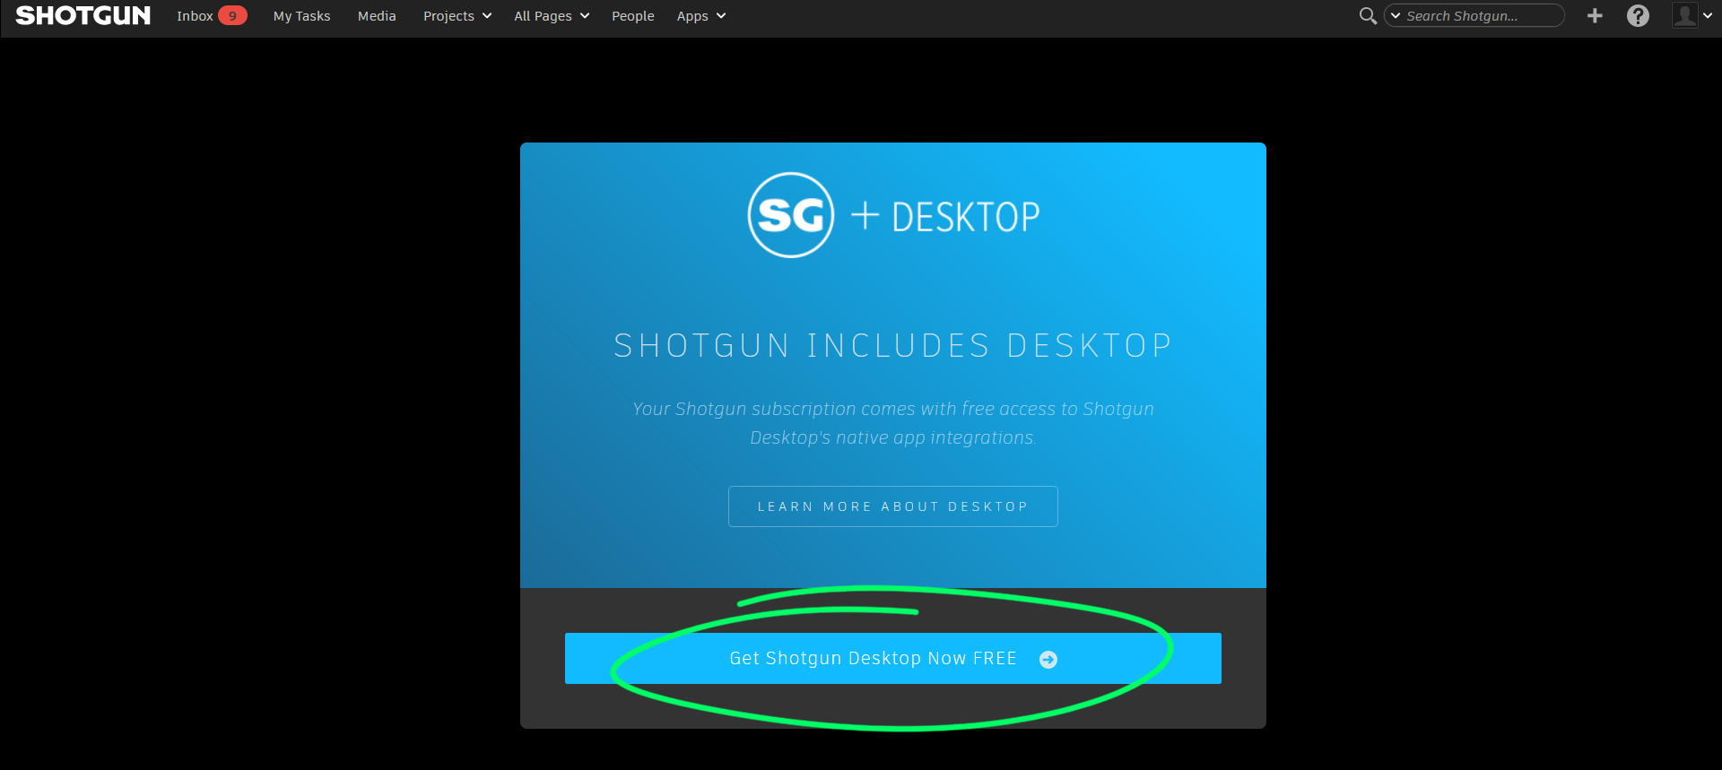Open search options chevron in search box
The image size is (1722, 770).
[1396, 16]
